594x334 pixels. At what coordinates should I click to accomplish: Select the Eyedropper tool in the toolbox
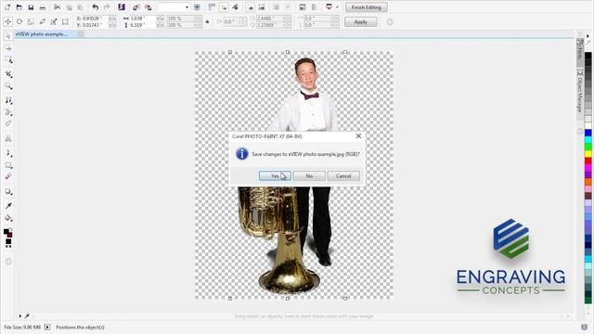click(x=8, y=206)
